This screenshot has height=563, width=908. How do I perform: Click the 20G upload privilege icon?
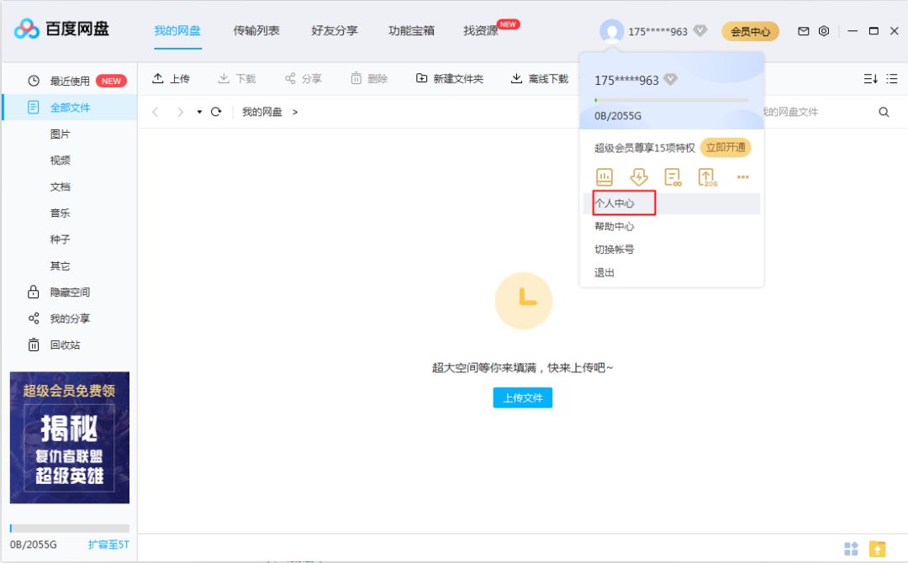pyautogui.click(x=707, y=176)
